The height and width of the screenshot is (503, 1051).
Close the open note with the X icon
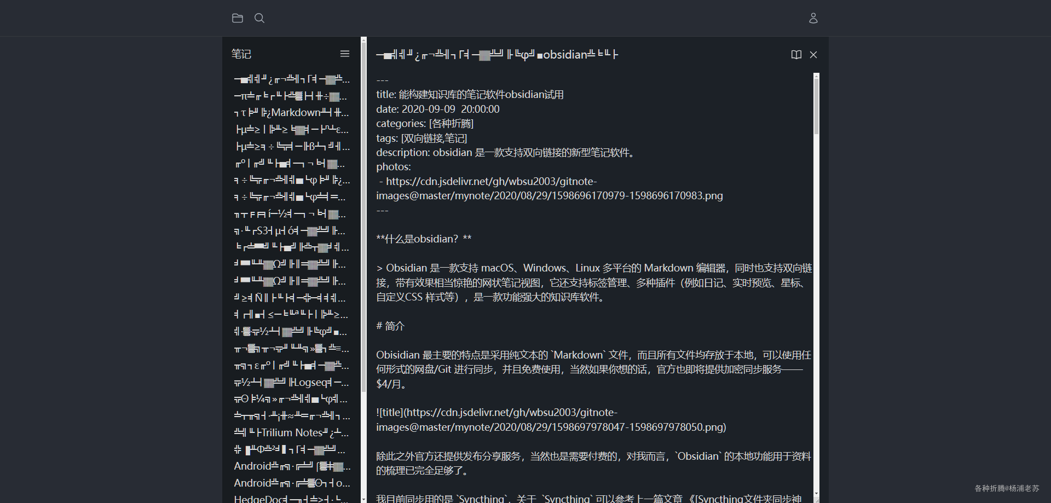point(813,55)
